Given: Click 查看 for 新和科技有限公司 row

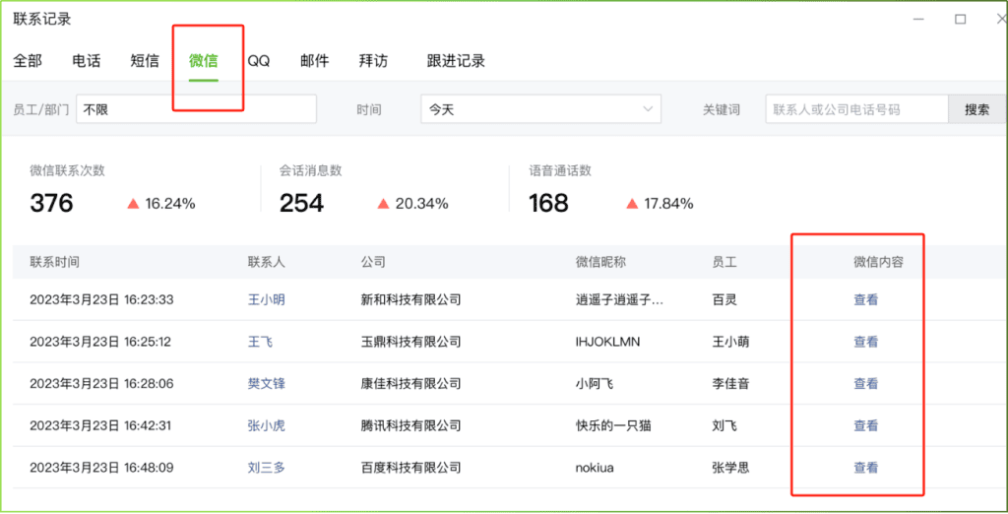Looking at the screenshot, I should tap(866, 300).
